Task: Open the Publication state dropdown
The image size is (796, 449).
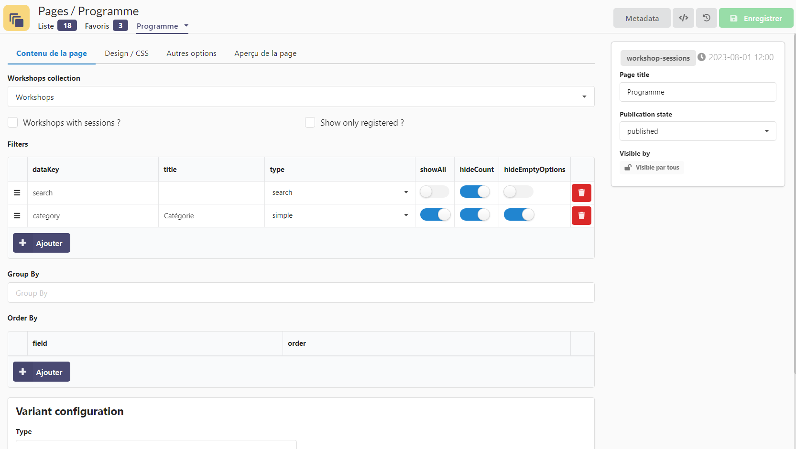Action: click(698, 131)
